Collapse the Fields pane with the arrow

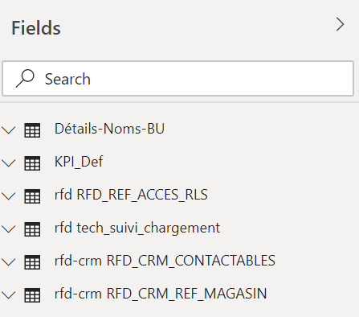(340, 24)
